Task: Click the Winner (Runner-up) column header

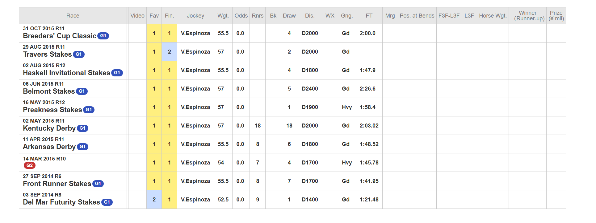Action: [527, 16]
